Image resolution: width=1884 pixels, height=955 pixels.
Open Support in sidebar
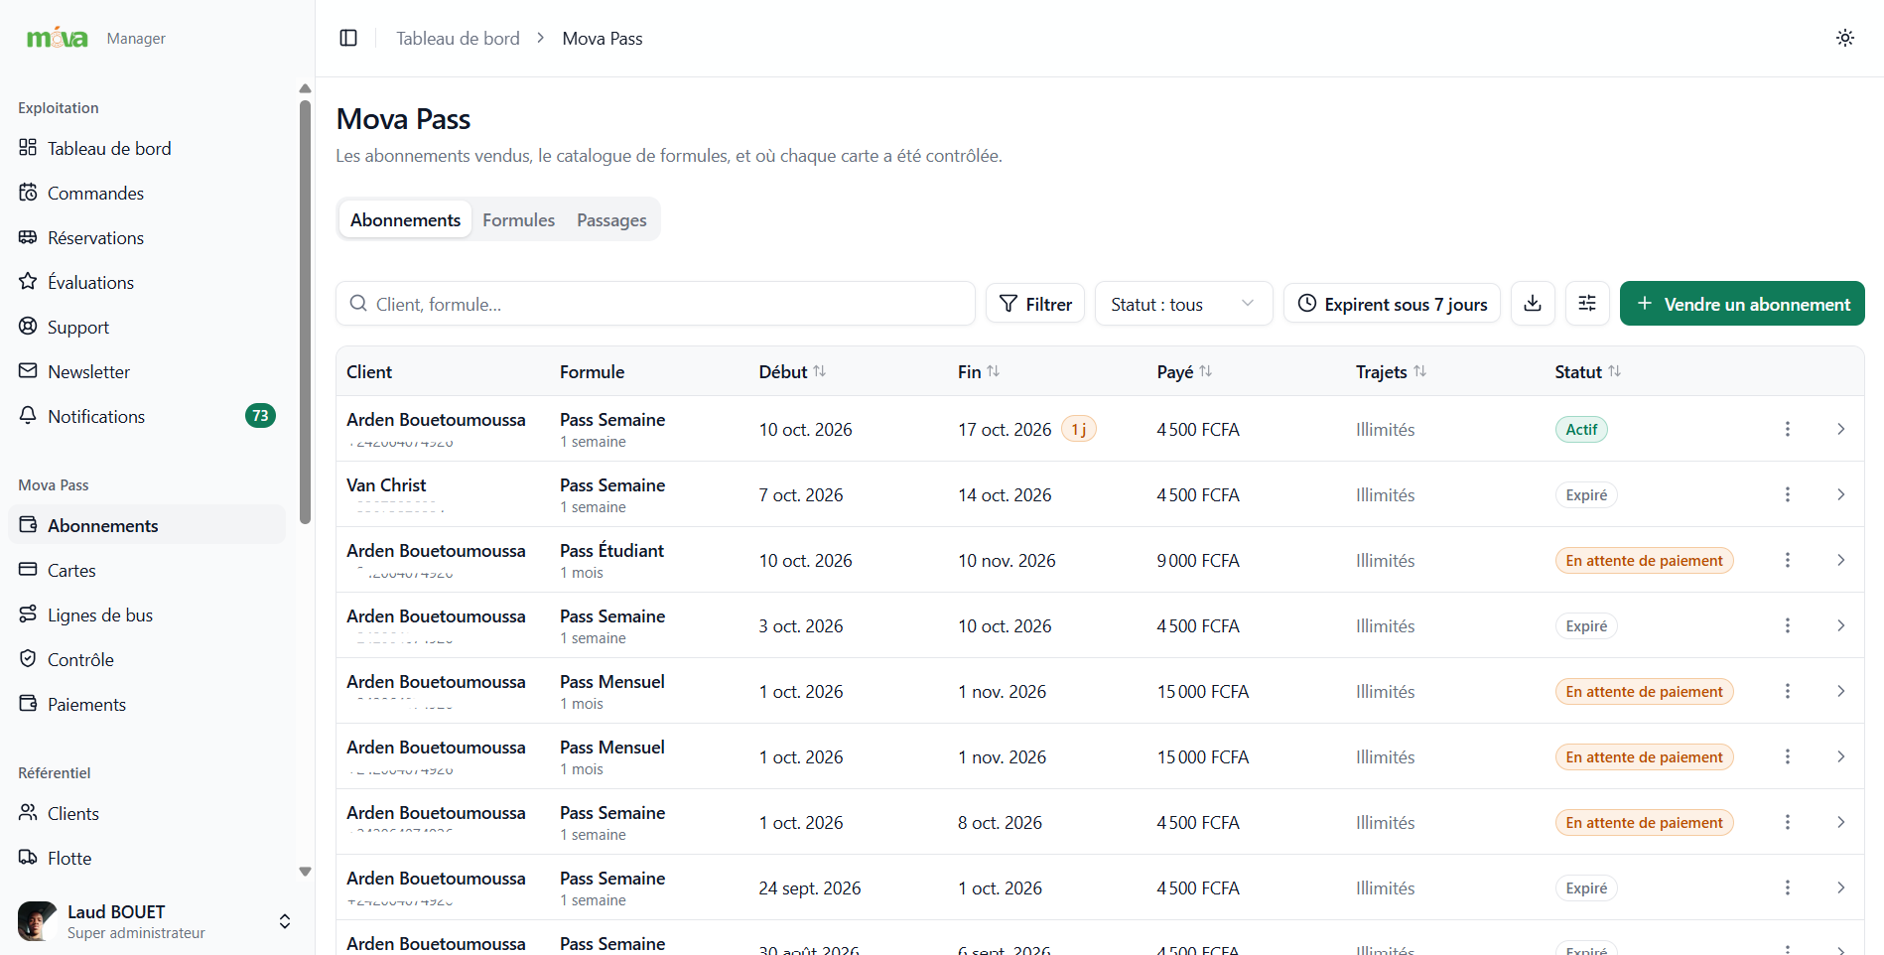click(147, 327)
